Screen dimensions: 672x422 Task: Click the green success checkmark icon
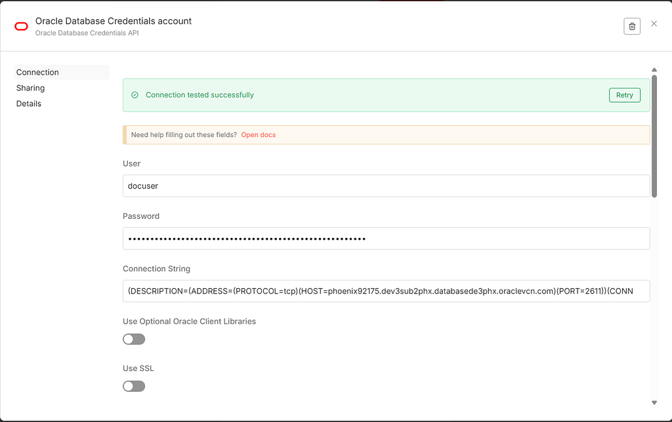[x=135, y=95]
